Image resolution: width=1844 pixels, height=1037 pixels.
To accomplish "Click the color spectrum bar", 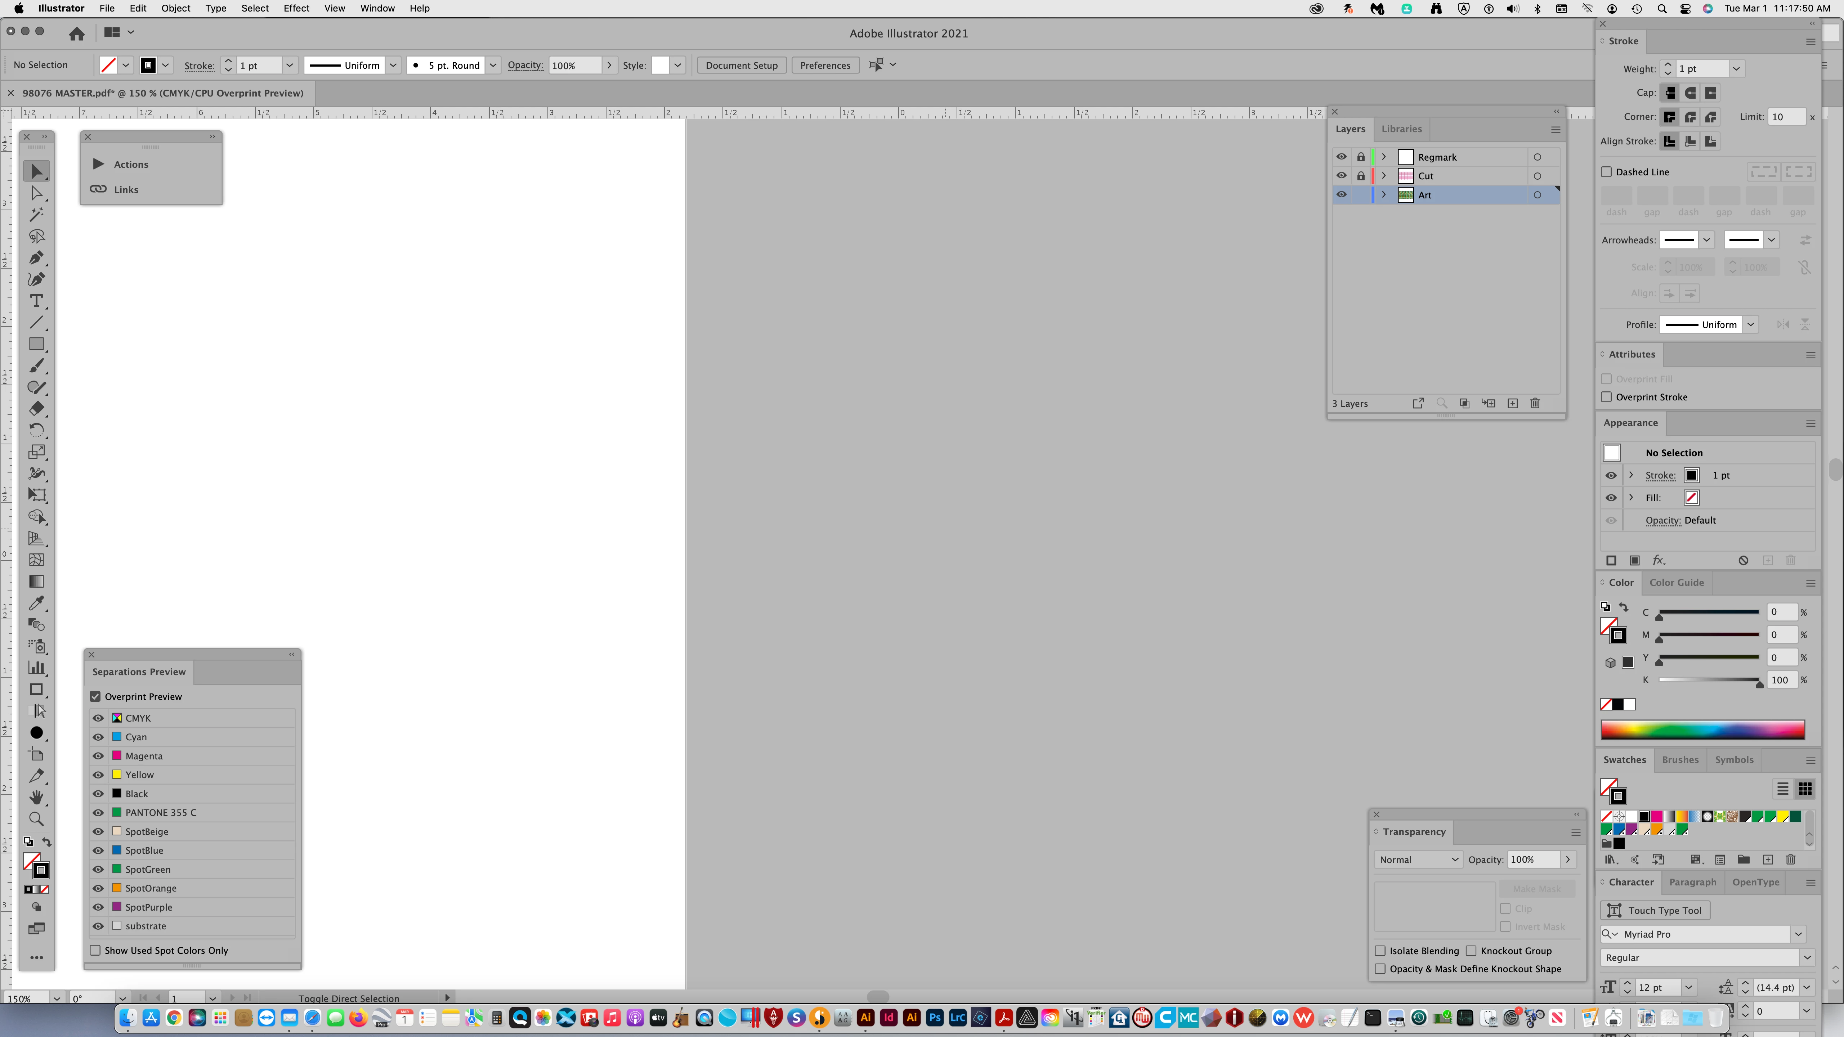I will point(1702,730).
